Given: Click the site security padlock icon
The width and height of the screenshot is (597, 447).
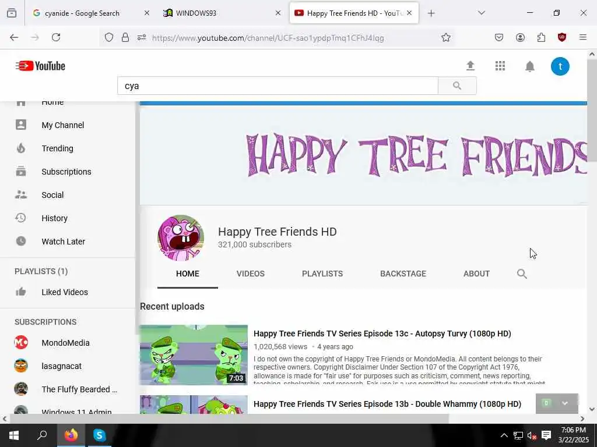Looking at the screenshot, I should click(x=125, y=37).
